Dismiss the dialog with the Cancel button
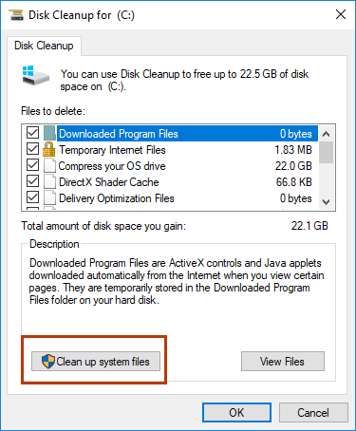 [x=313, y=413]
